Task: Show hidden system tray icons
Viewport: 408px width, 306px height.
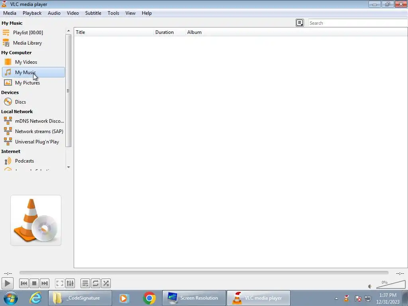Action: (x=336, y=298)
